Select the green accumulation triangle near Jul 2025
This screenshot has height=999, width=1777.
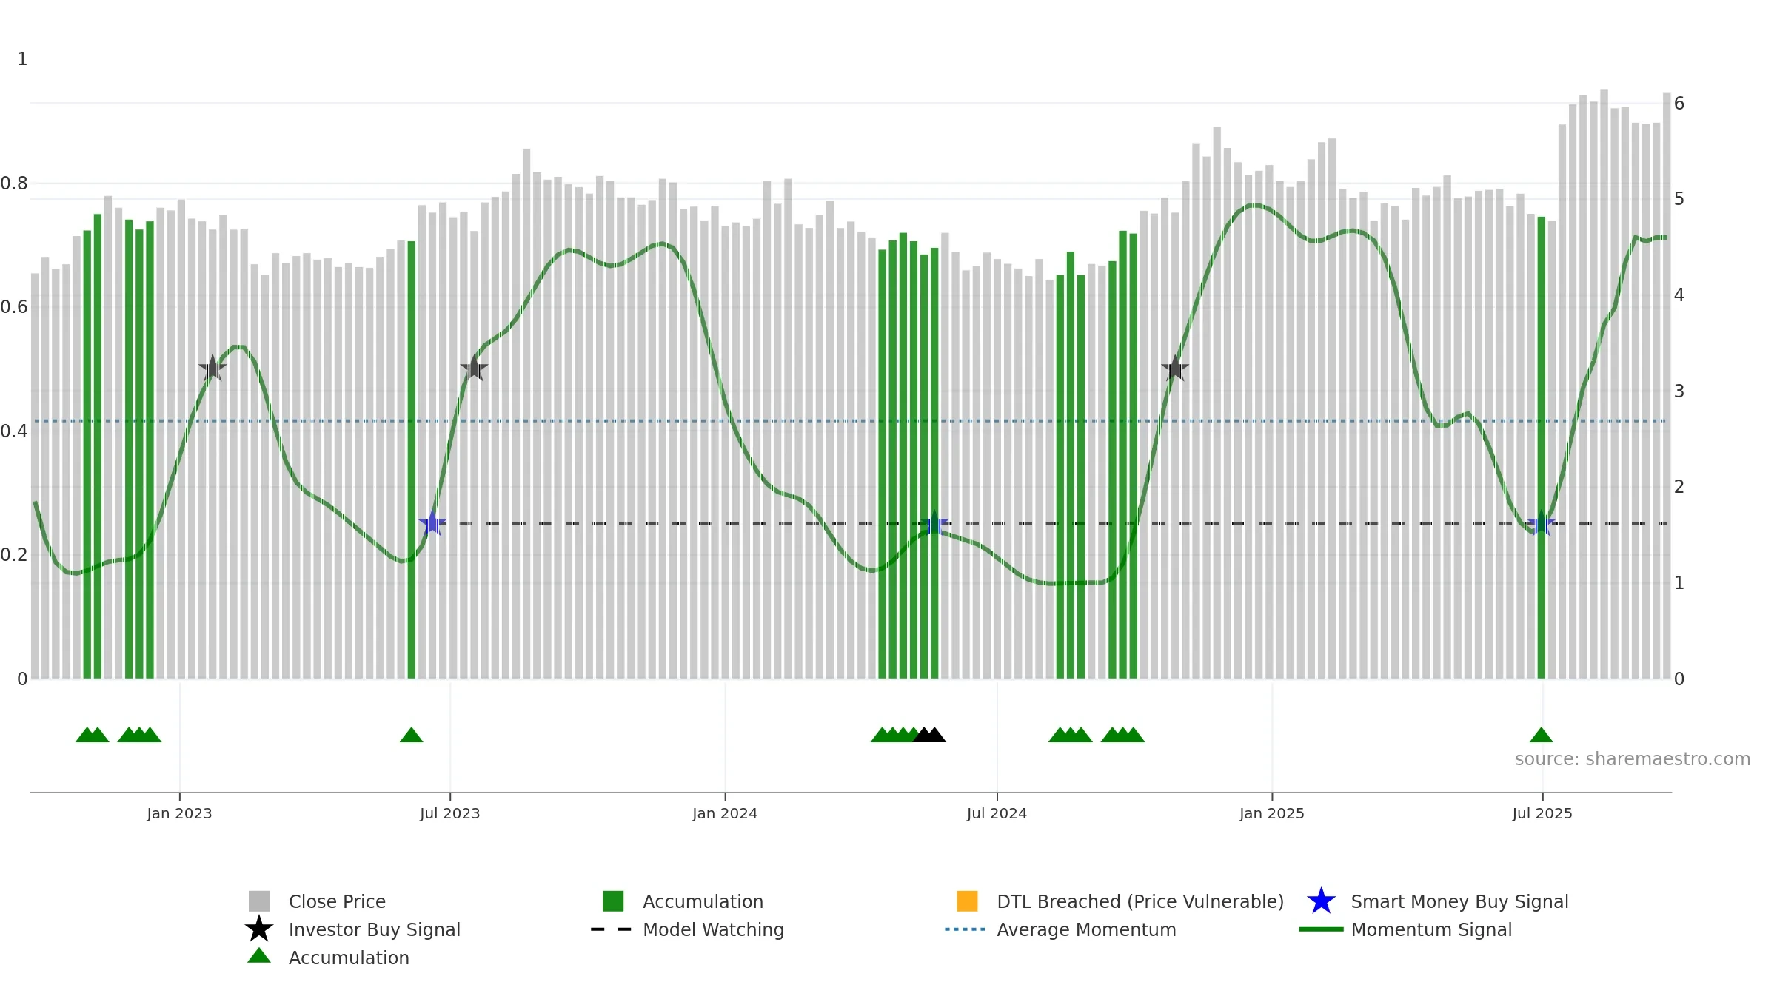tap(1541, 735)
